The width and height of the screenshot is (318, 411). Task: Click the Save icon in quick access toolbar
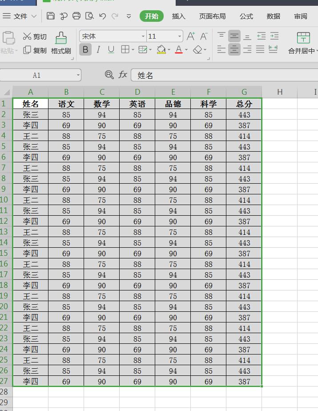pyautogui.click(x=51, y=16)
